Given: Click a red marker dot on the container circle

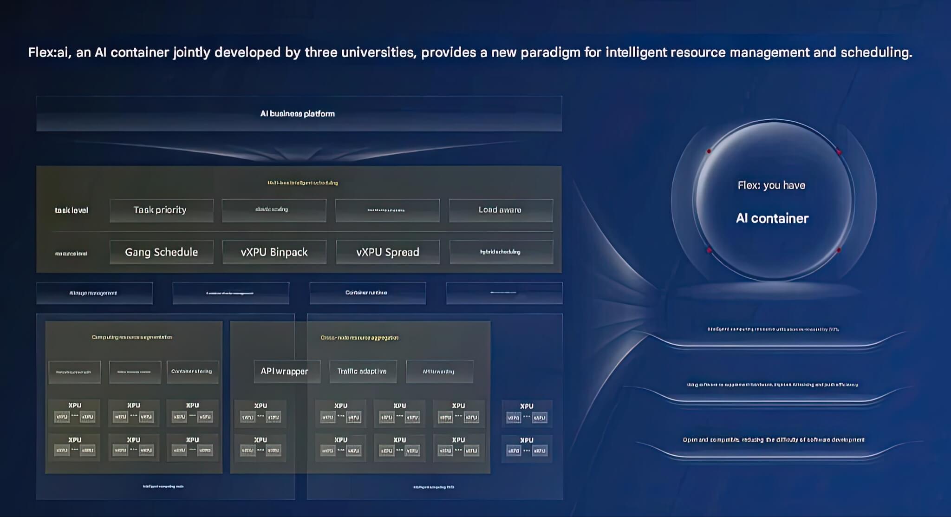Looking at the screenshot, I should point(709,151).
